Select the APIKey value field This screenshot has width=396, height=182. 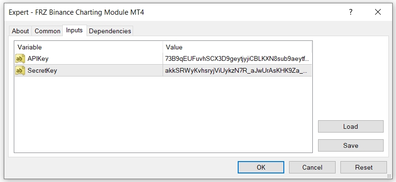click(x=237, y=58)
